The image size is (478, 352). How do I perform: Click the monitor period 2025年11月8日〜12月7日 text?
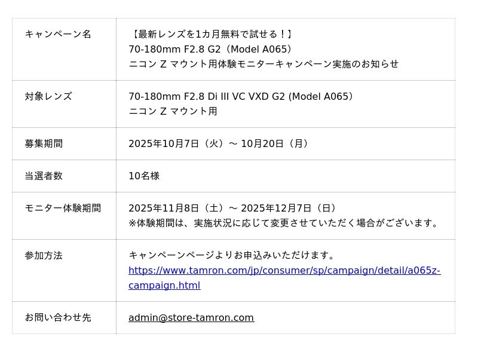(x=234, y=208)
